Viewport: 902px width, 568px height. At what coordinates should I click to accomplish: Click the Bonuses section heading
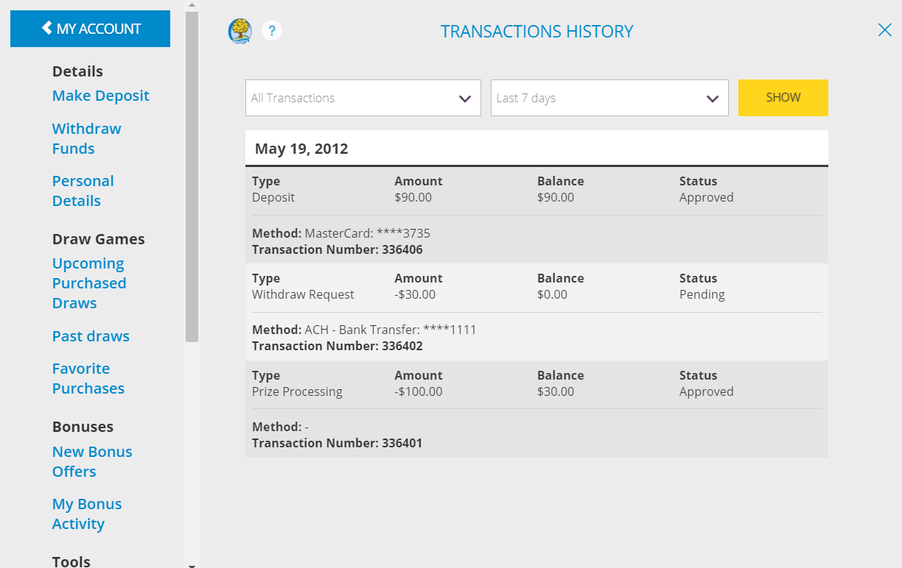[83, 426]
